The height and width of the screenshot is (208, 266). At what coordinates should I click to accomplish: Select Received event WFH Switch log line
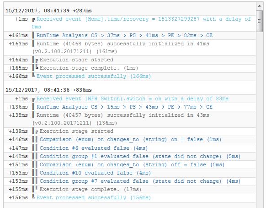pyautogui.click(x=130, y=99)
